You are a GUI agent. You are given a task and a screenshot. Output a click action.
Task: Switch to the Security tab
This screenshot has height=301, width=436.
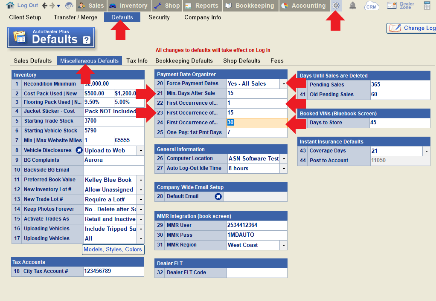pos(159,17)
